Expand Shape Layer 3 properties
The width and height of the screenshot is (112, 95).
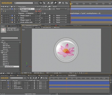pyautogui.click(x=10, y=20)
